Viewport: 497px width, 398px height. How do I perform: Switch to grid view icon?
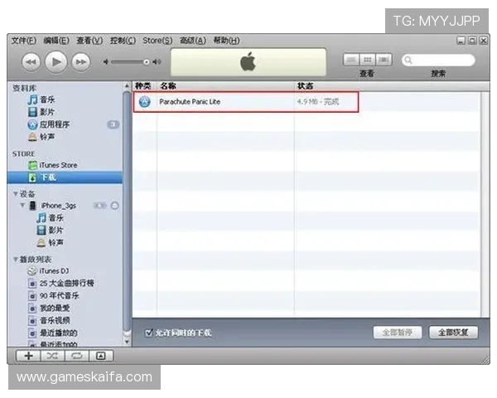click(367, 60)
